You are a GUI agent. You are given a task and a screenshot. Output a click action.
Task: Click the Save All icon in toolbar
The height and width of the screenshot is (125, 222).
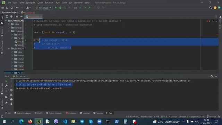click(x=7, y=8)
